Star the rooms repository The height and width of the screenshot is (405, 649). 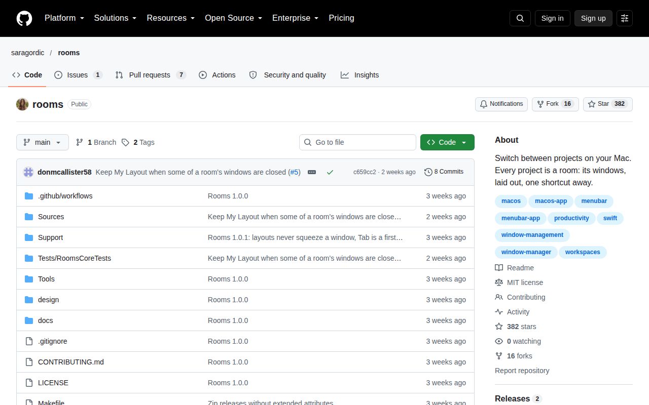(608, 104)
